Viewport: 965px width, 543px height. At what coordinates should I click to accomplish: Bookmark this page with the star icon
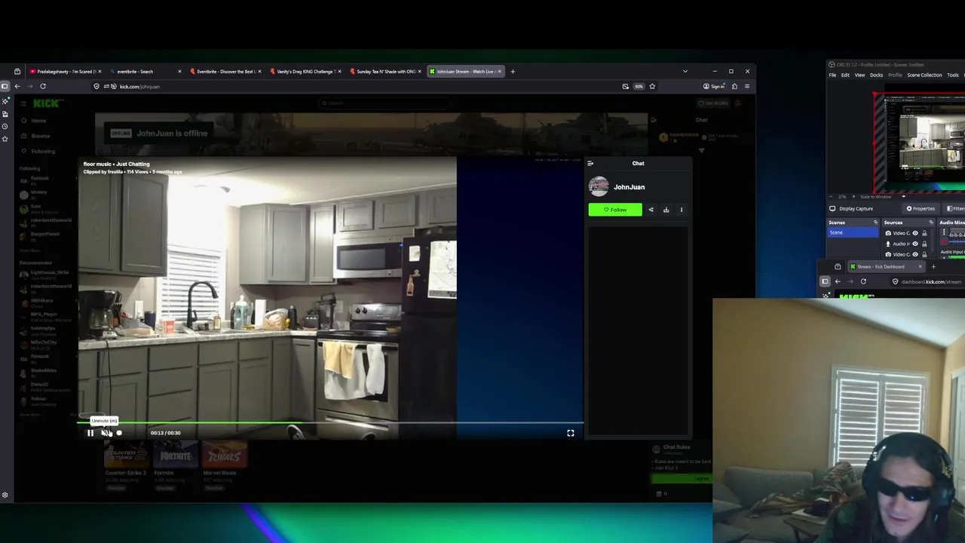[652, 87]
